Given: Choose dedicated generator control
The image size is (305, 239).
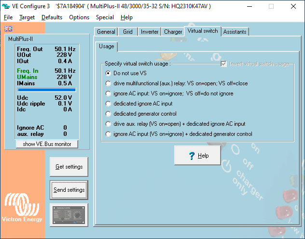Looking at the screenshot, I should pos(141,114).
